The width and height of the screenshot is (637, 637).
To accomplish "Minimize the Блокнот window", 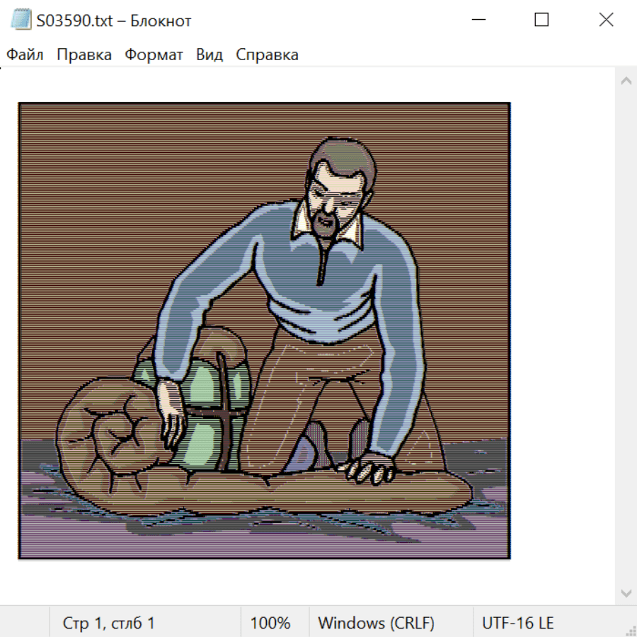I will pyautogui.click(x=477, y=21).
